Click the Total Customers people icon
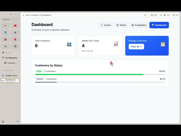Viewport: 181px width, 136px height. click(x=69, y=44)
